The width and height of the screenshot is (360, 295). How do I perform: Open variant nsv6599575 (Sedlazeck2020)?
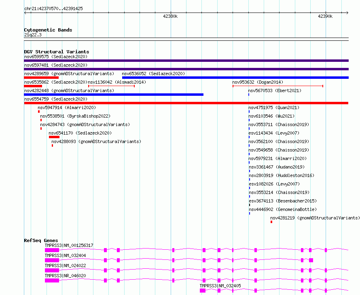pos(56,57)
